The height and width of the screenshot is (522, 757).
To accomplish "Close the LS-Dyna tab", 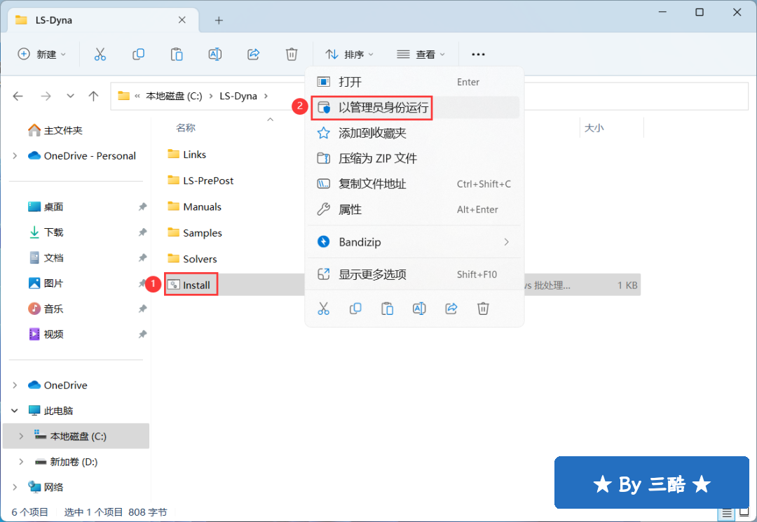I will (182, 20).
